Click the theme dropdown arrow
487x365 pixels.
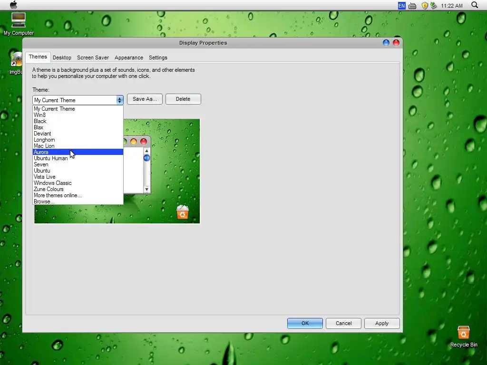point(119,100)
